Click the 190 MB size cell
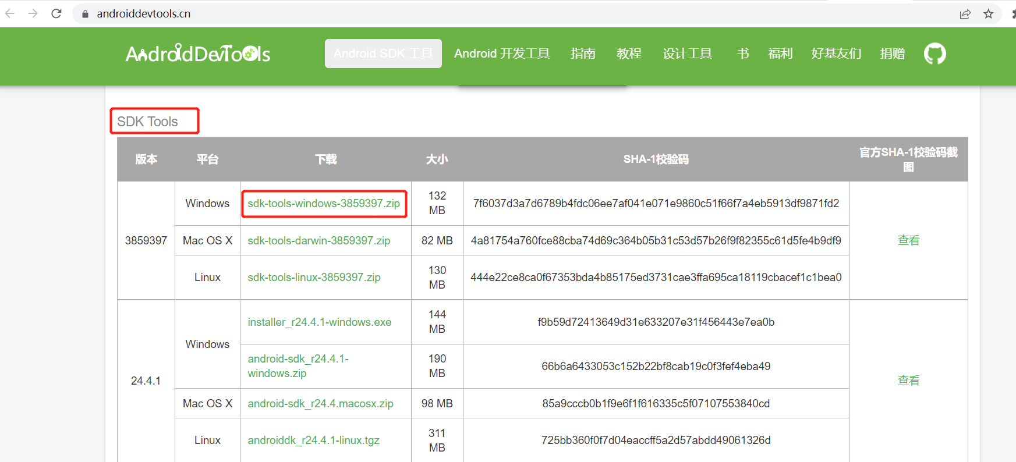Image resolution: width=1016 pixels, height=462 pixels. (437, 366)
